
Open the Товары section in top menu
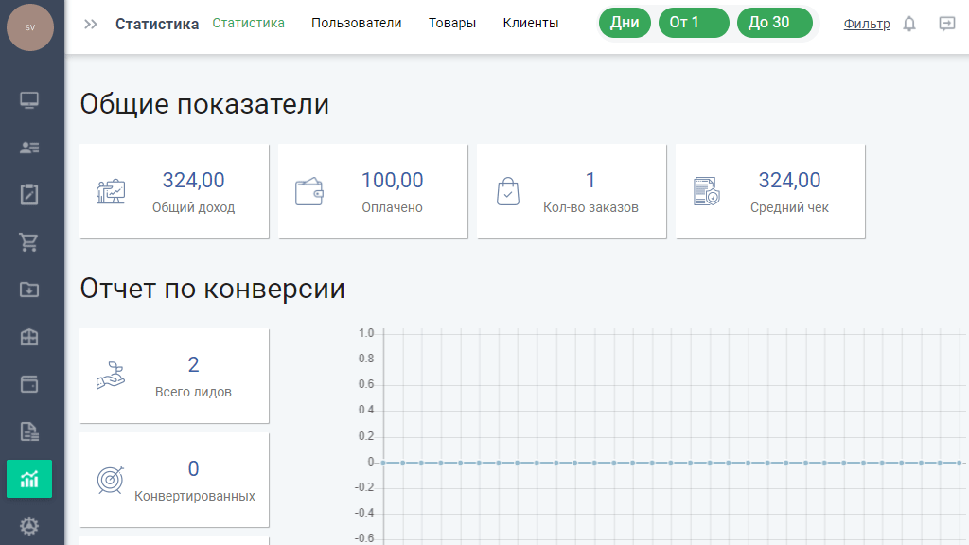click(452, 24)
